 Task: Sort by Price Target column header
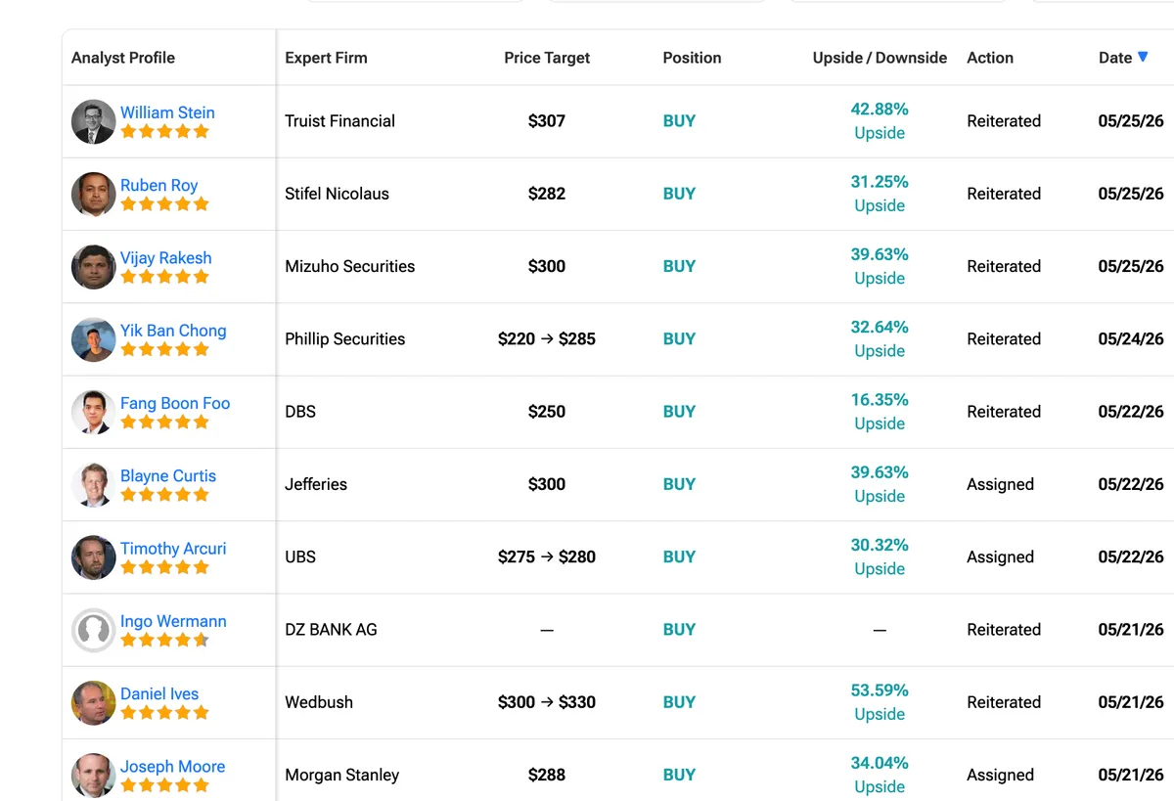547,58
